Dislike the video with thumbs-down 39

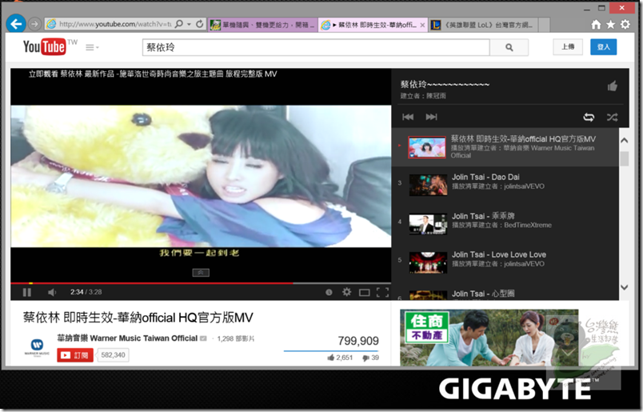[371, 358]
